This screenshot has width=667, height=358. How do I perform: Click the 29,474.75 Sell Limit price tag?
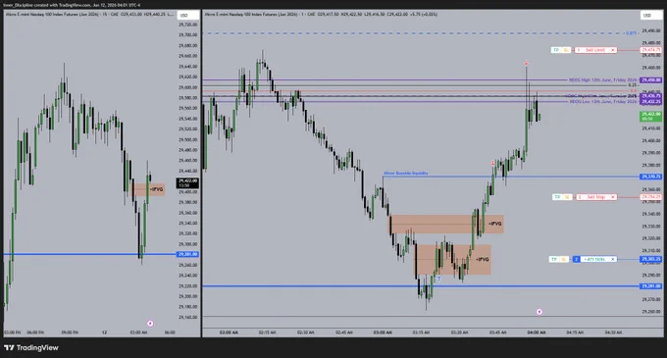point(651,50)
